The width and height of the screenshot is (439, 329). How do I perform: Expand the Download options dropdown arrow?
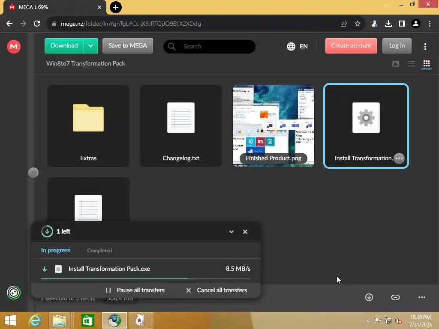[91, 46]
